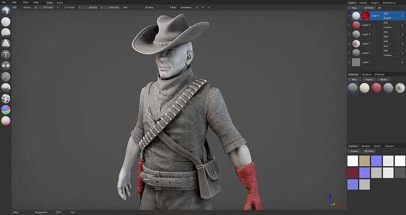Toggle the X-Ray option

point(173,8)
